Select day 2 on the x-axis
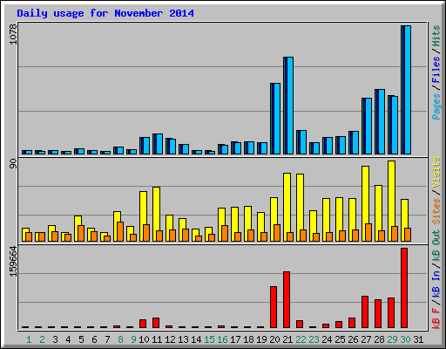446x349 pixels. [42, 339]
